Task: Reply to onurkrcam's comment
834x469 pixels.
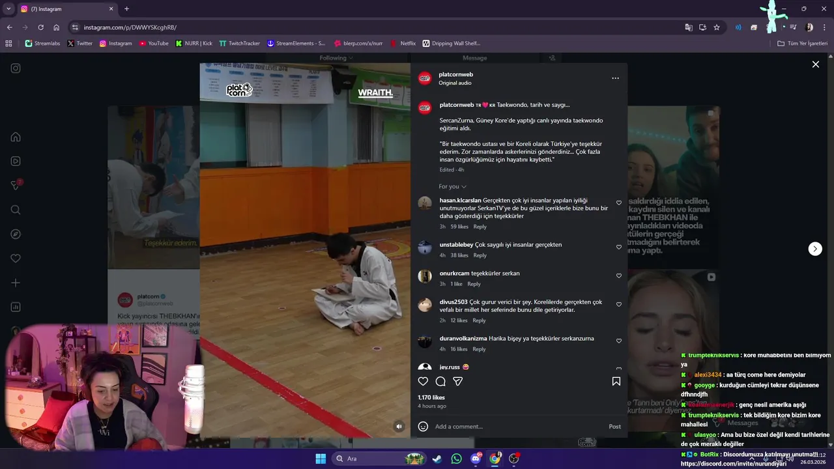Action: [x=474, y=284]
